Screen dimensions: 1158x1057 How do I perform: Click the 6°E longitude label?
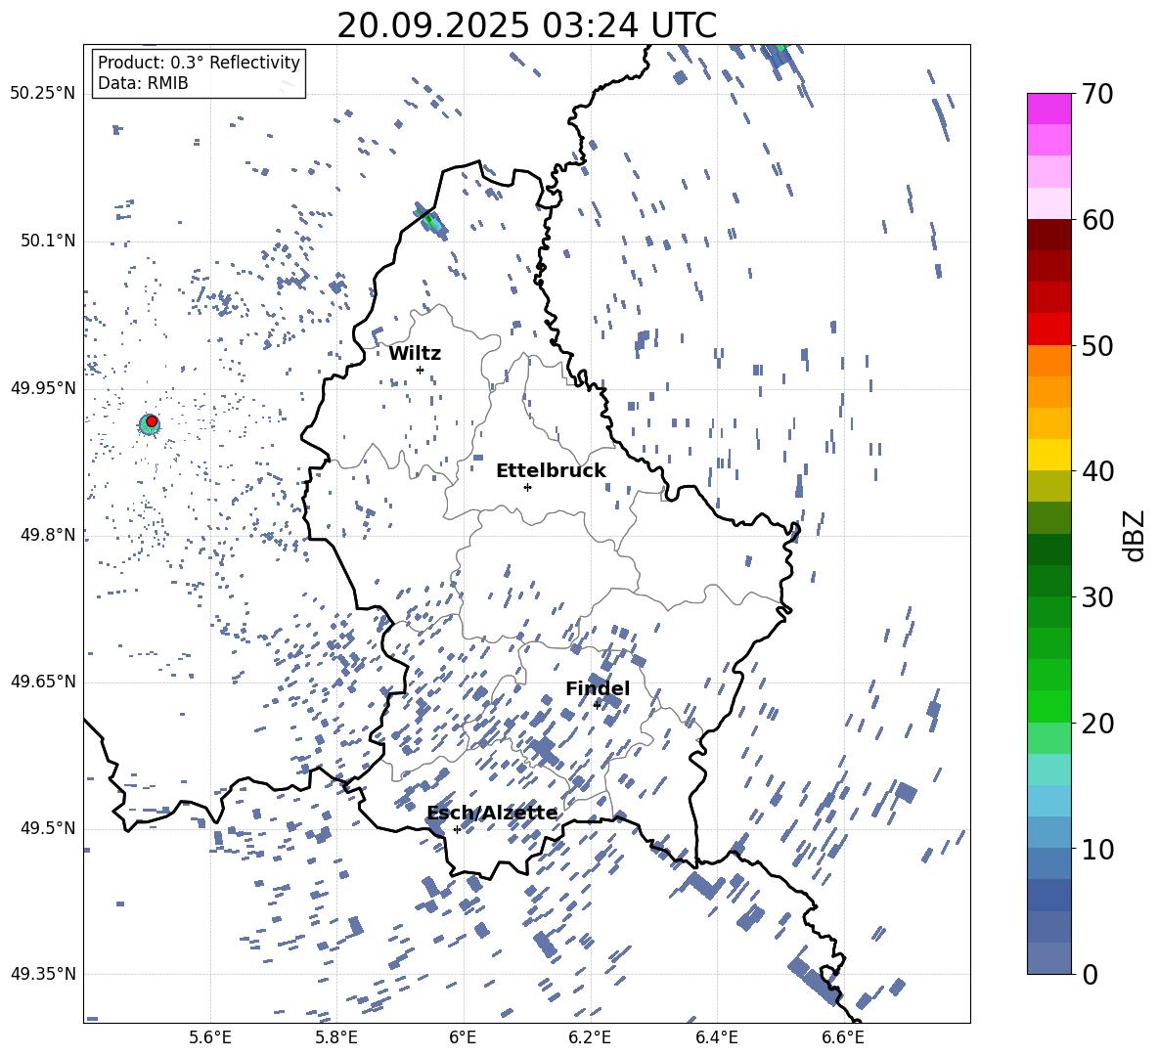[x=463, y=1037]
